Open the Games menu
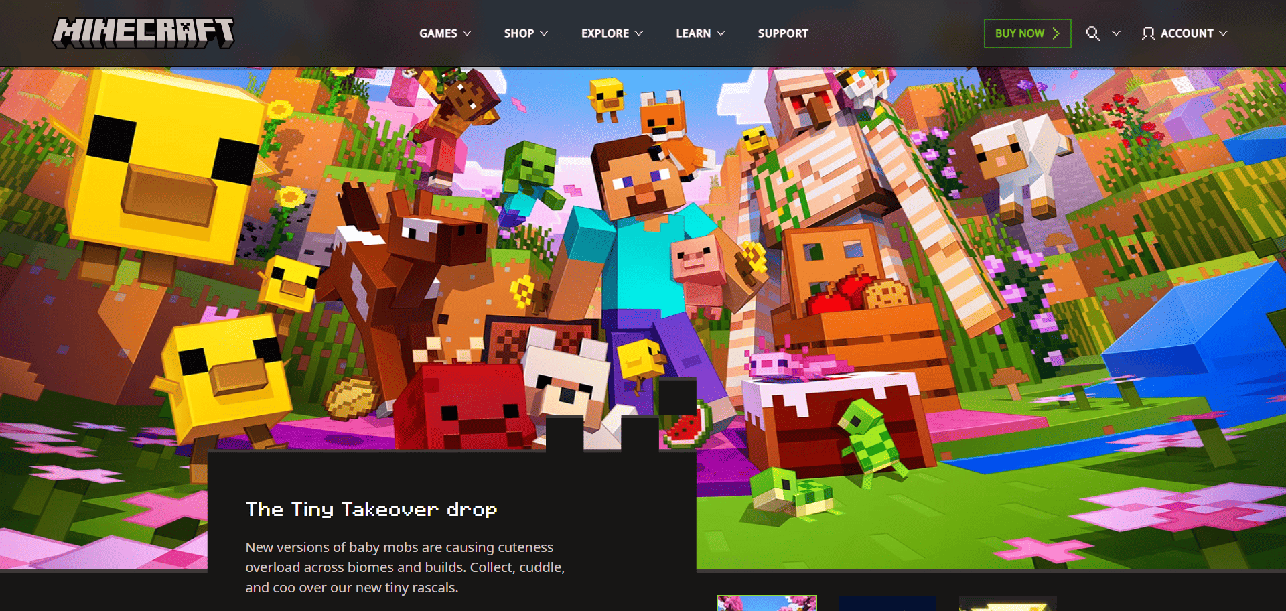This screenshot has width=1286, height=611. tap(438, 33)
